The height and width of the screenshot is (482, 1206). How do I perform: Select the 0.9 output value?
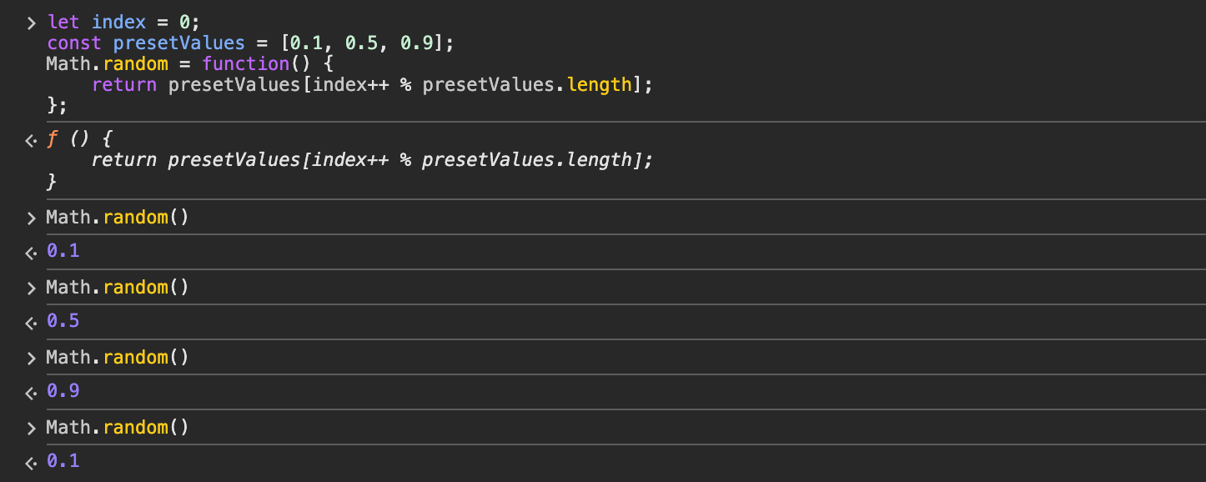[63, 391]
